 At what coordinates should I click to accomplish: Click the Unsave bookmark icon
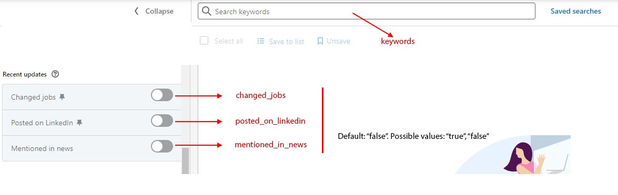(320, 41)
